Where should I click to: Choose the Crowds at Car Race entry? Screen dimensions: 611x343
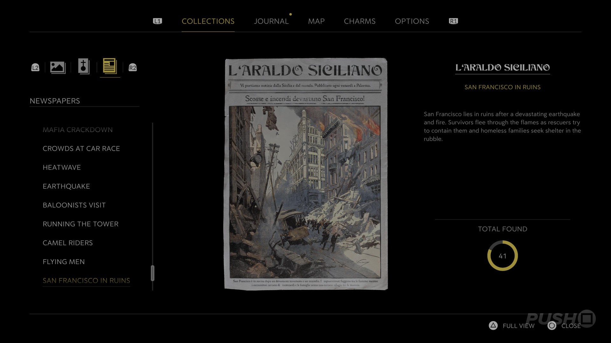81,149
